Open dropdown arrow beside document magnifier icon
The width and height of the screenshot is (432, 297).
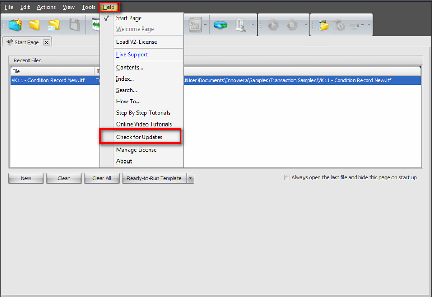[x=253, y=25]
